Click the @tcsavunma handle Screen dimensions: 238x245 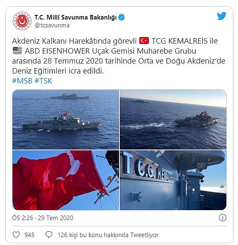click(52, 25)
